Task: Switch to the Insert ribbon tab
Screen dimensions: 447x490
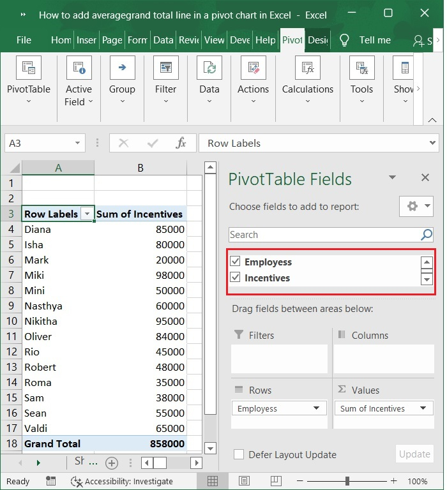Action: point(86,40)
